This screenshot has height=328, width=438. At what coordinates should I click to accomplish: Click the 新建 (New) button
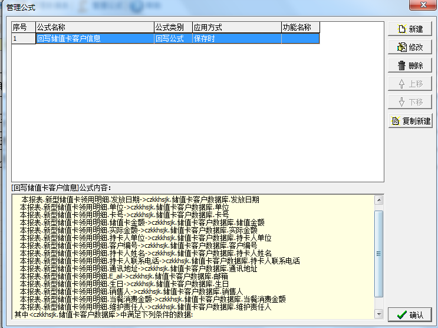click(x=410, y=29)
